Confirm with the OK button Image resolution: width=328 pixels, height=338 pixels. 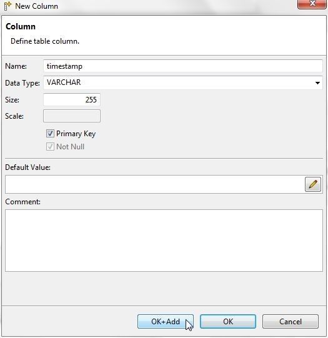pyautogui.click(x=228, y=321)
